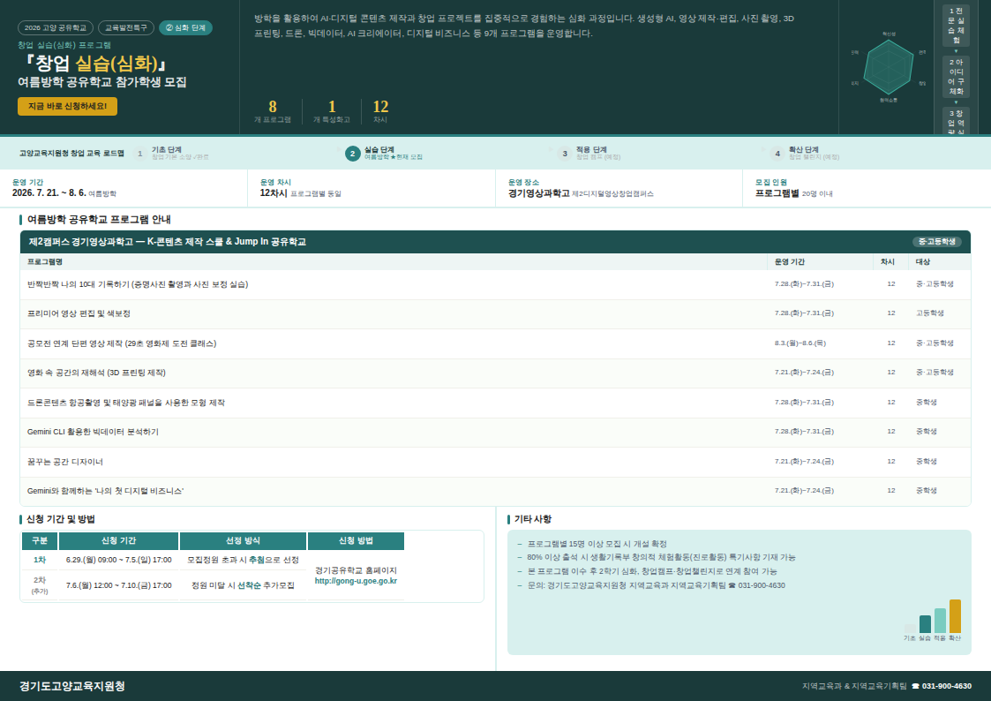
Task: Click the '신청 방법' table header
Action: (x=356, y=541)
